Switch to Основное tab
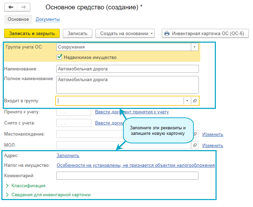 click(18, 19)
